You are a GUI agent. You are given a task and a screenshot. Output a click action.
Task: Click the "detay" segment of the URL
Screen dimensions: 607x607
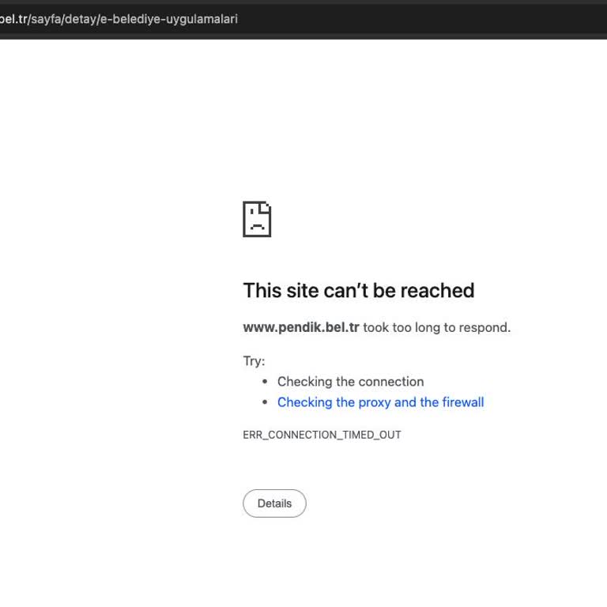pyautogui.click(x=80, y=19)
